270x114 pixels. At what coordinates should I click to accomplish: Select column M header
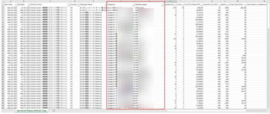(237, 1)
